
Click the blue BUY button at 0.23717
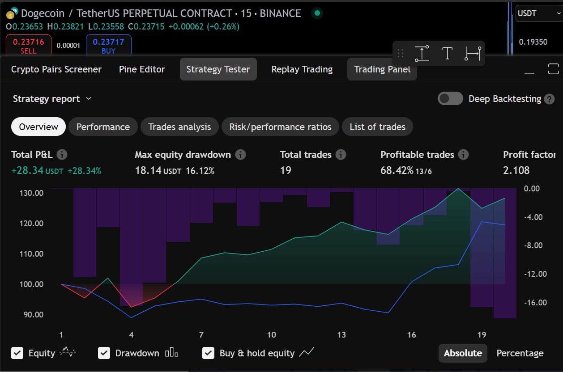108,46
